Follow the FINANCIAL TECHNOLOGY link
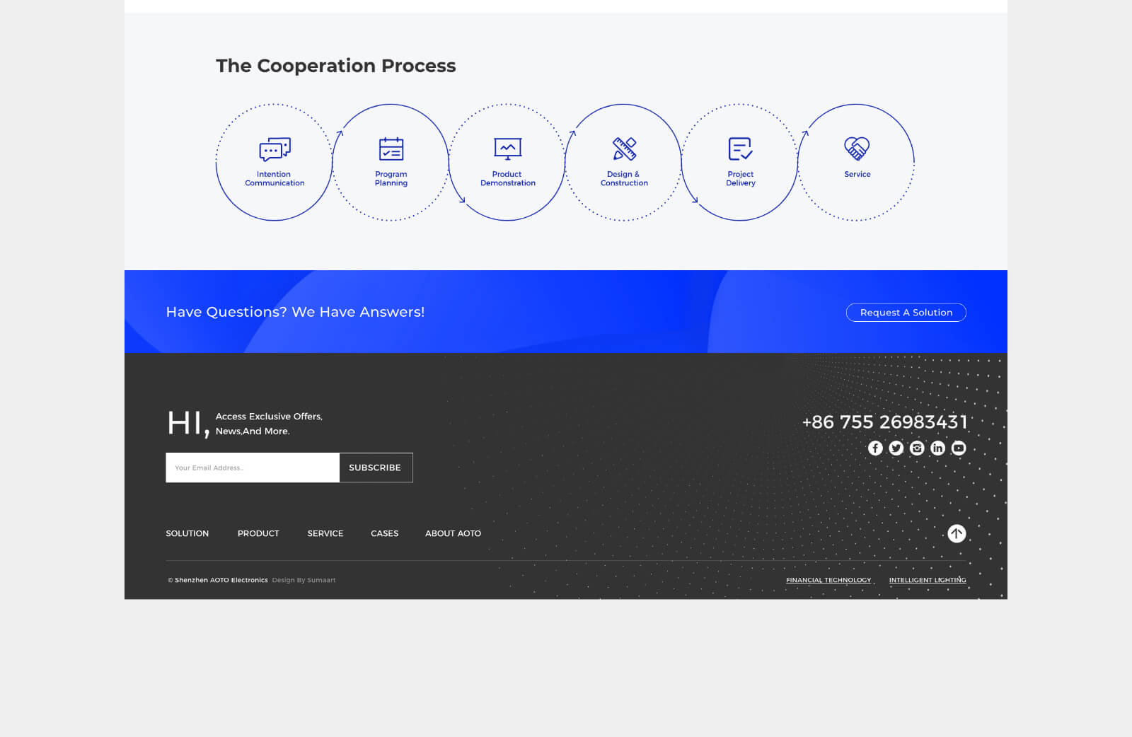 tap(828, 580)
